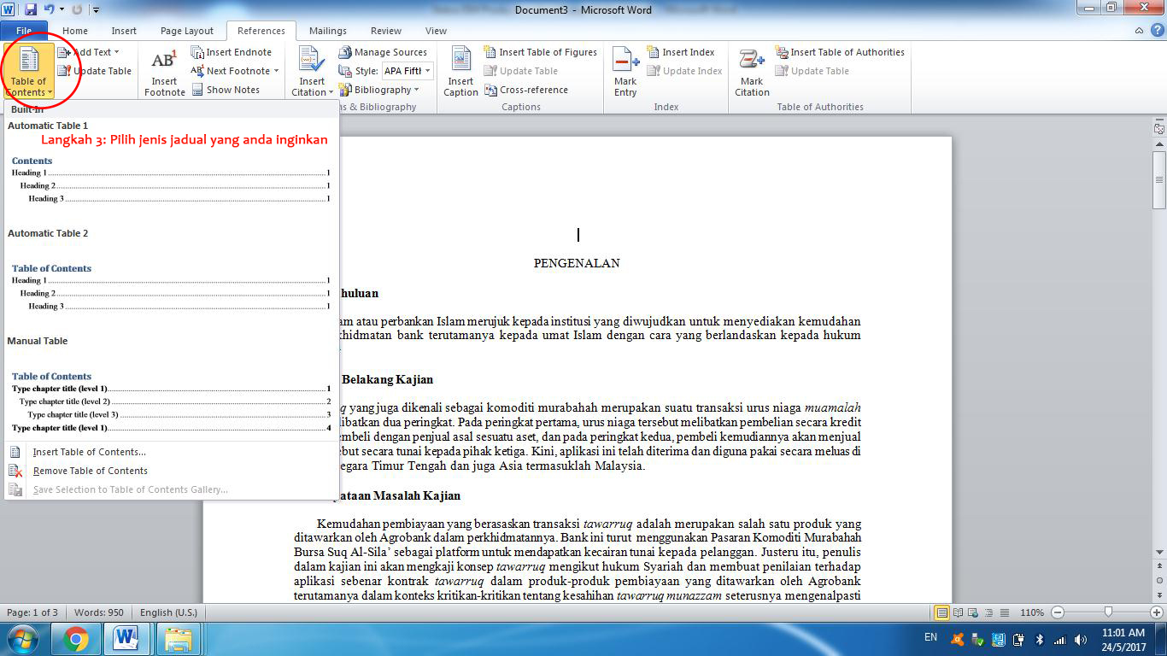Click zoom in plus button
This screenshot has width=1167, height=656.
click(1156, 612)
